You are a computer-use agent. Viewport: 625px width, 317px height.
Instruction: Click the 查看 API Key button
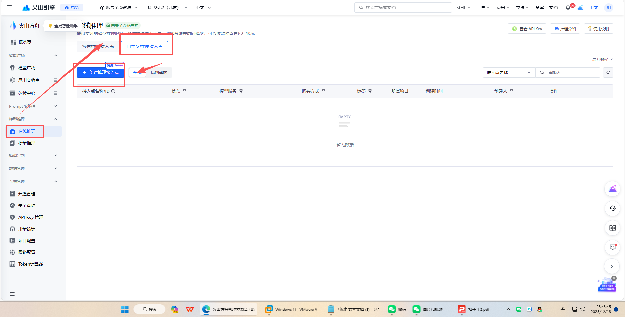pos(527,29)
